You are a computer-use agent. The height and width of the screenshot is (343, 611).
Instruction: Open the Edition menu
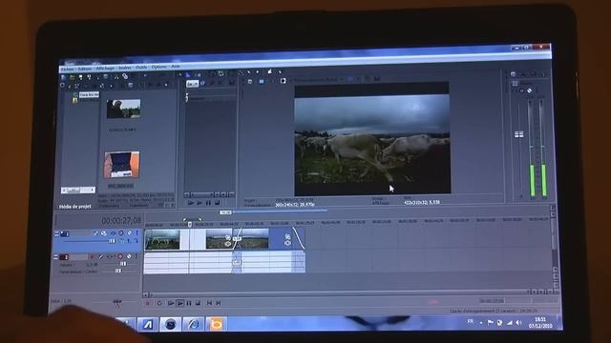coord(85,69)
